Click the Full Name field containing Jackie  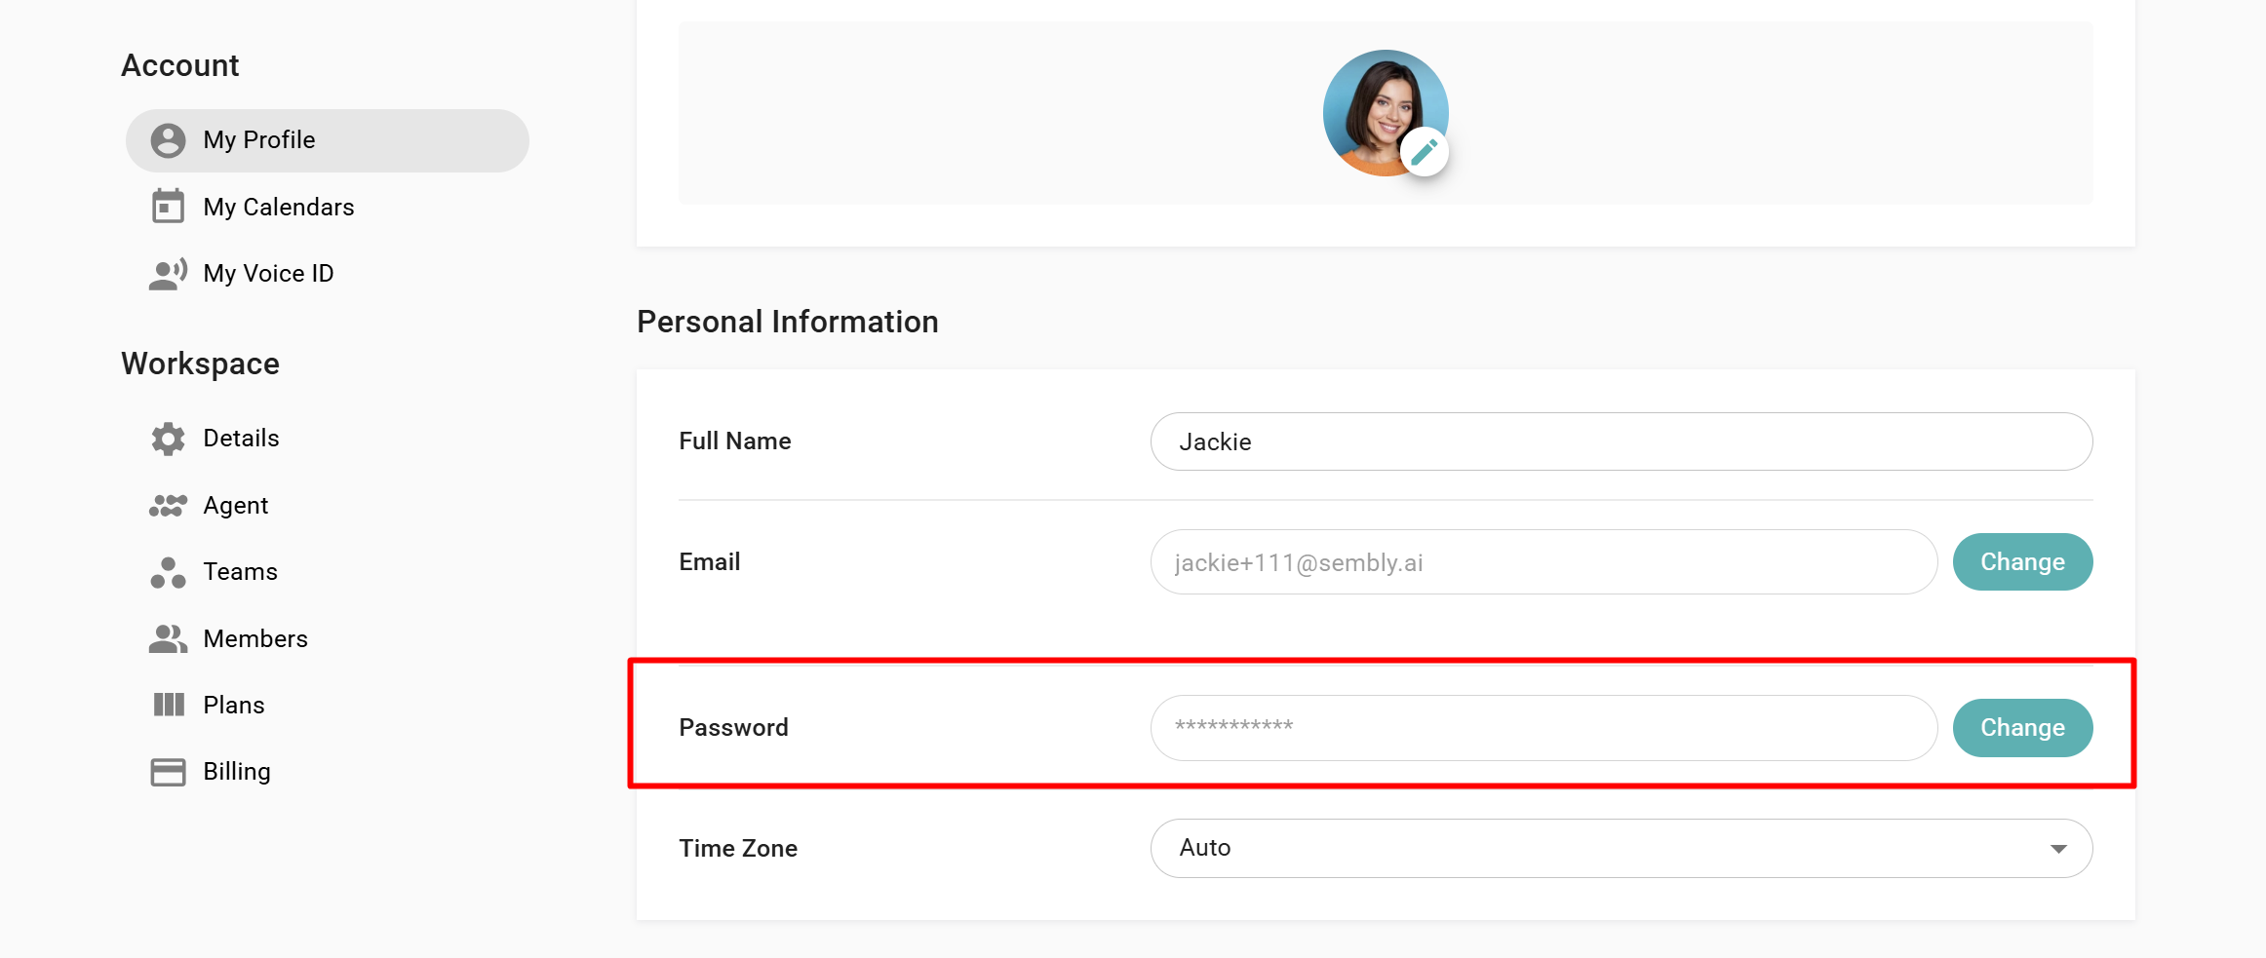(1621, 441)
